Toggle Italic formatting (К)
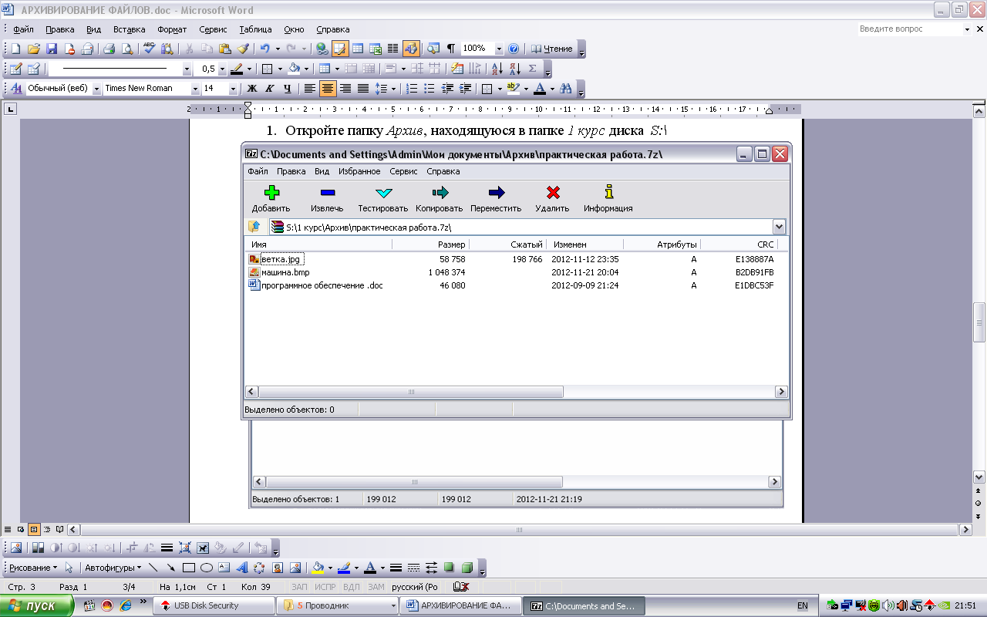 coord(269,89)
